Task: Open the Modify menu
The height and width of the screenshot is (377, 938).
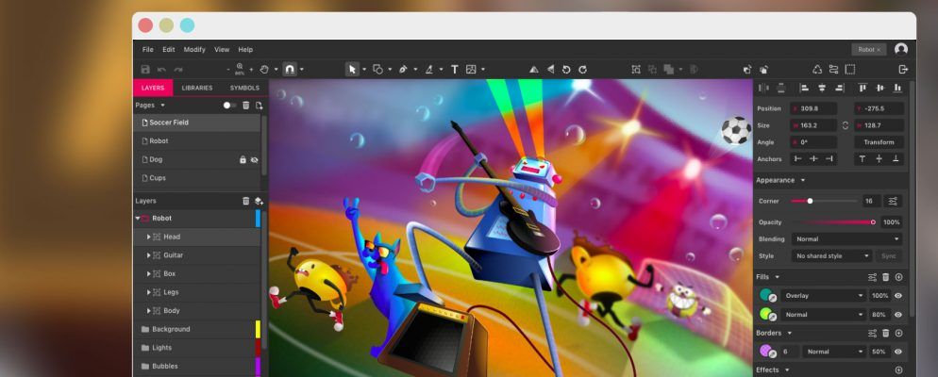Action: pyautogui.click(x=194, y=50)
